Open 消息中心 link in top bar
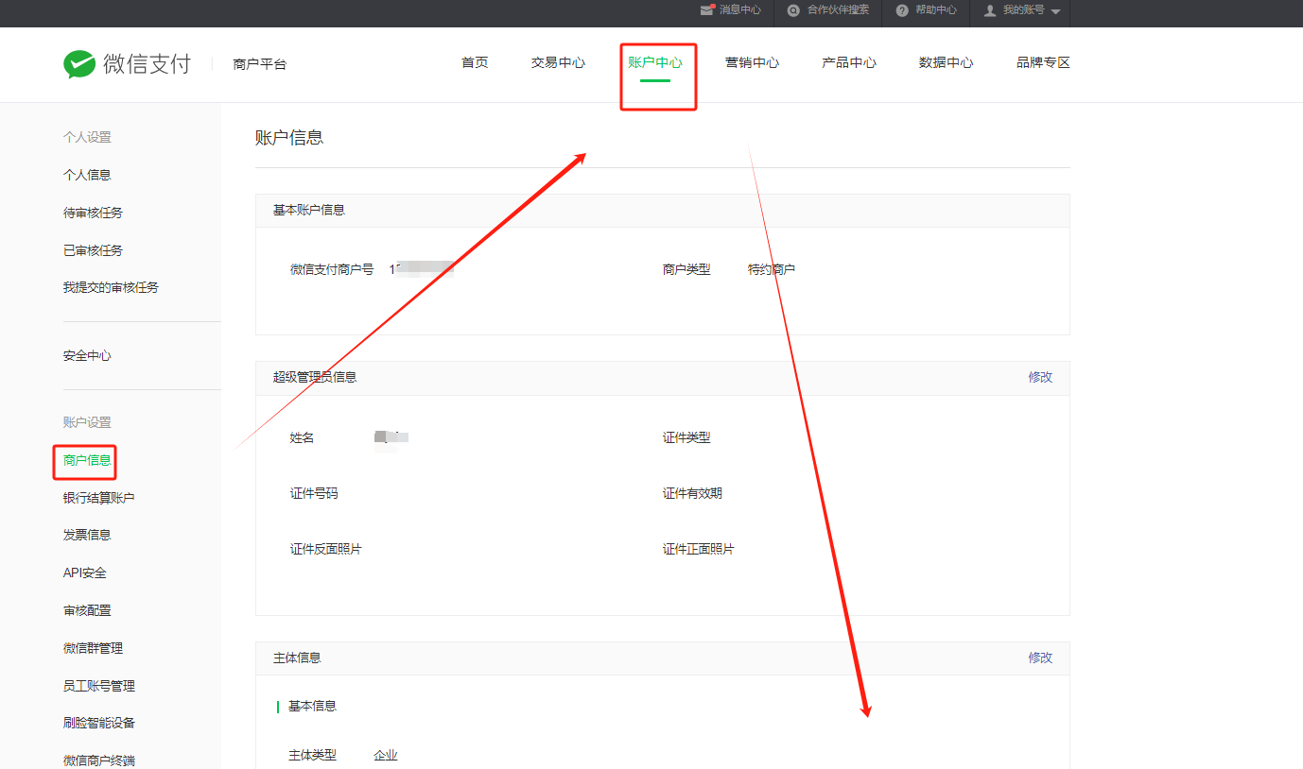 (x=739, y=10)
